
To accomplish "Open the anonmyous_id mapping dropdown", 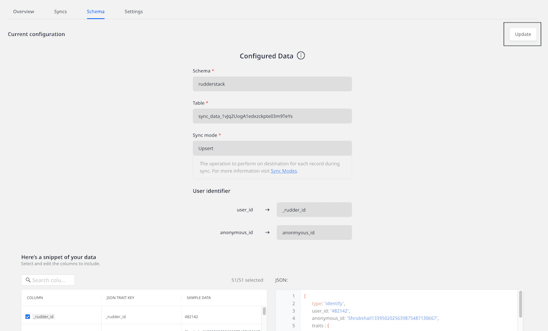I will 314,232.
